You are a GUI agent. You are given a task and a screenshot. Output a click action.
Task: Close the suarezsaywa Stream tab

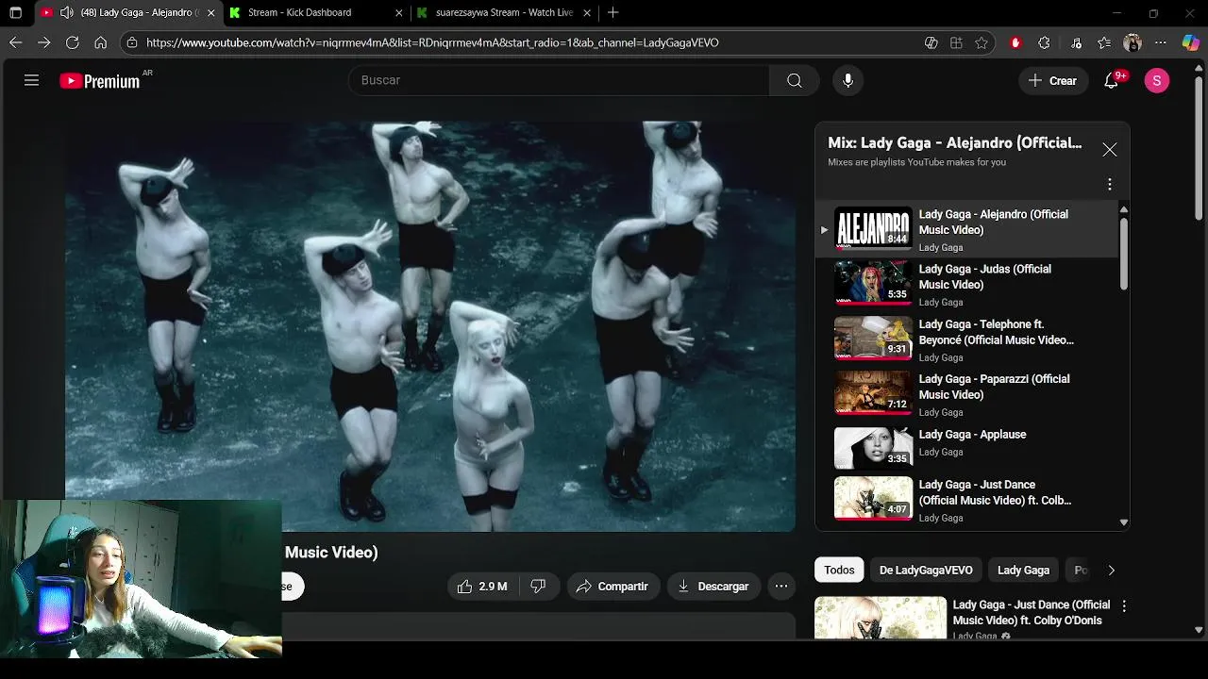[586, 12]
